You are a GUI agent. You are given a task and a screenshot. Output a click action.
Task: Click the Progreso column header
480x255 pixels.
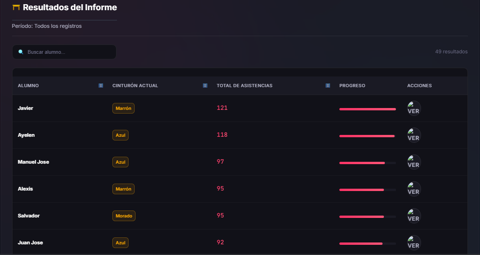(352, 86)
